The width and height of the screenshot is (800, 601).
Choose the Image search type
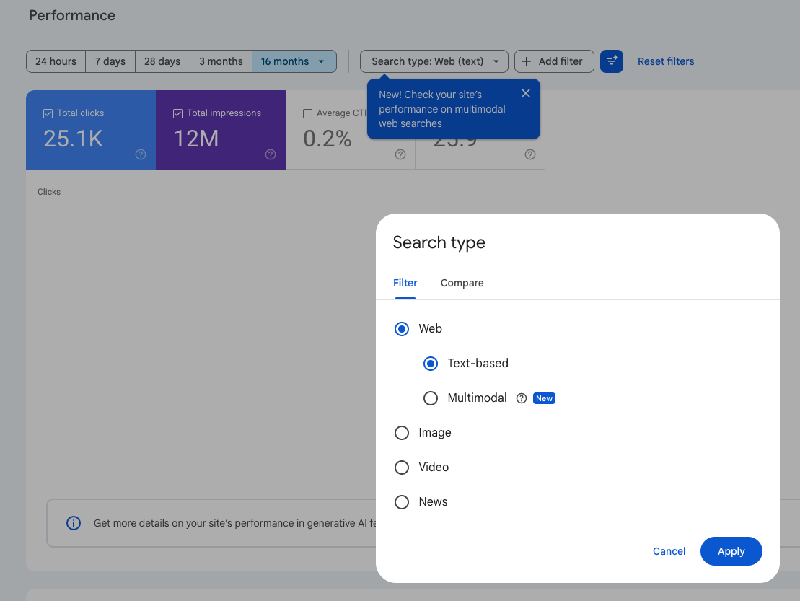click(402, 433)
